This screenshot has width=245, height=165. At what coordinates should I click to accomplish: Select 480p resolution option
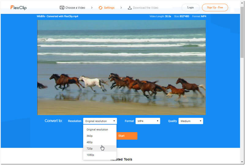click(100, 142)
